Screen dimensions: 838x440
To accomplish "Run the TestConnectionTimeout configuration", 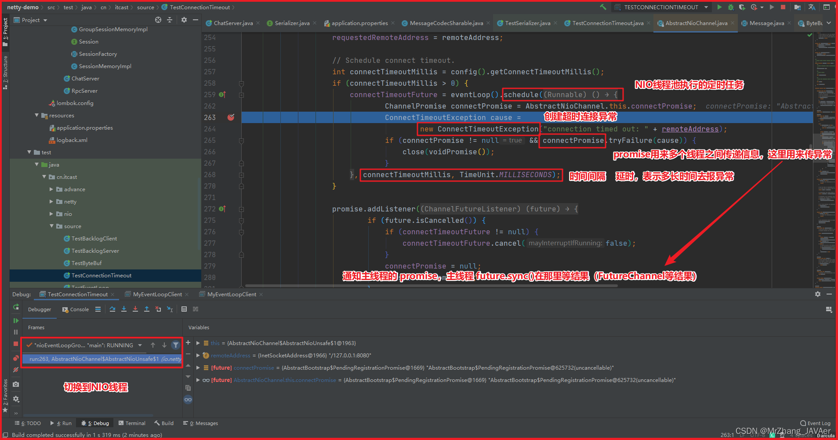I will [719, 7].
